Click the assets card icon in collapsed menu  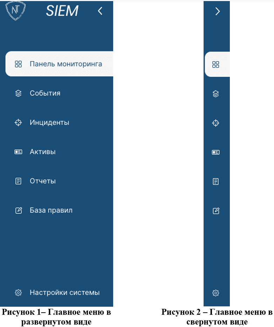point(216,152)
